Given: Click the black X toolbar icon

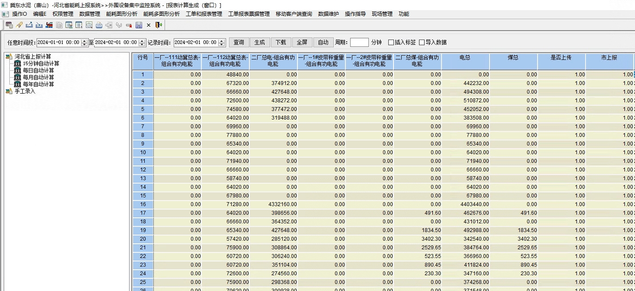Looking at the screenshot, I should point(148,25).
